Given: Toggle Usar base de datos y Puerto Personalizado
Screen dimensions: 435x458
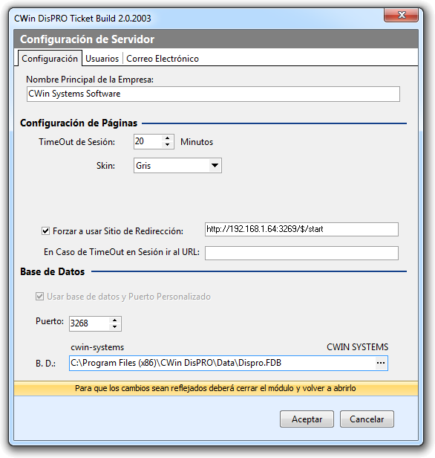Looking at the screenshot, I should tap(39, 297).
